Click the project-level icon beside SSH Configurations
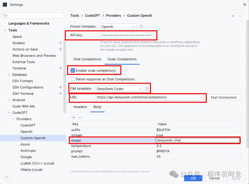The image size is (249, 184). [x=60, y=87]
